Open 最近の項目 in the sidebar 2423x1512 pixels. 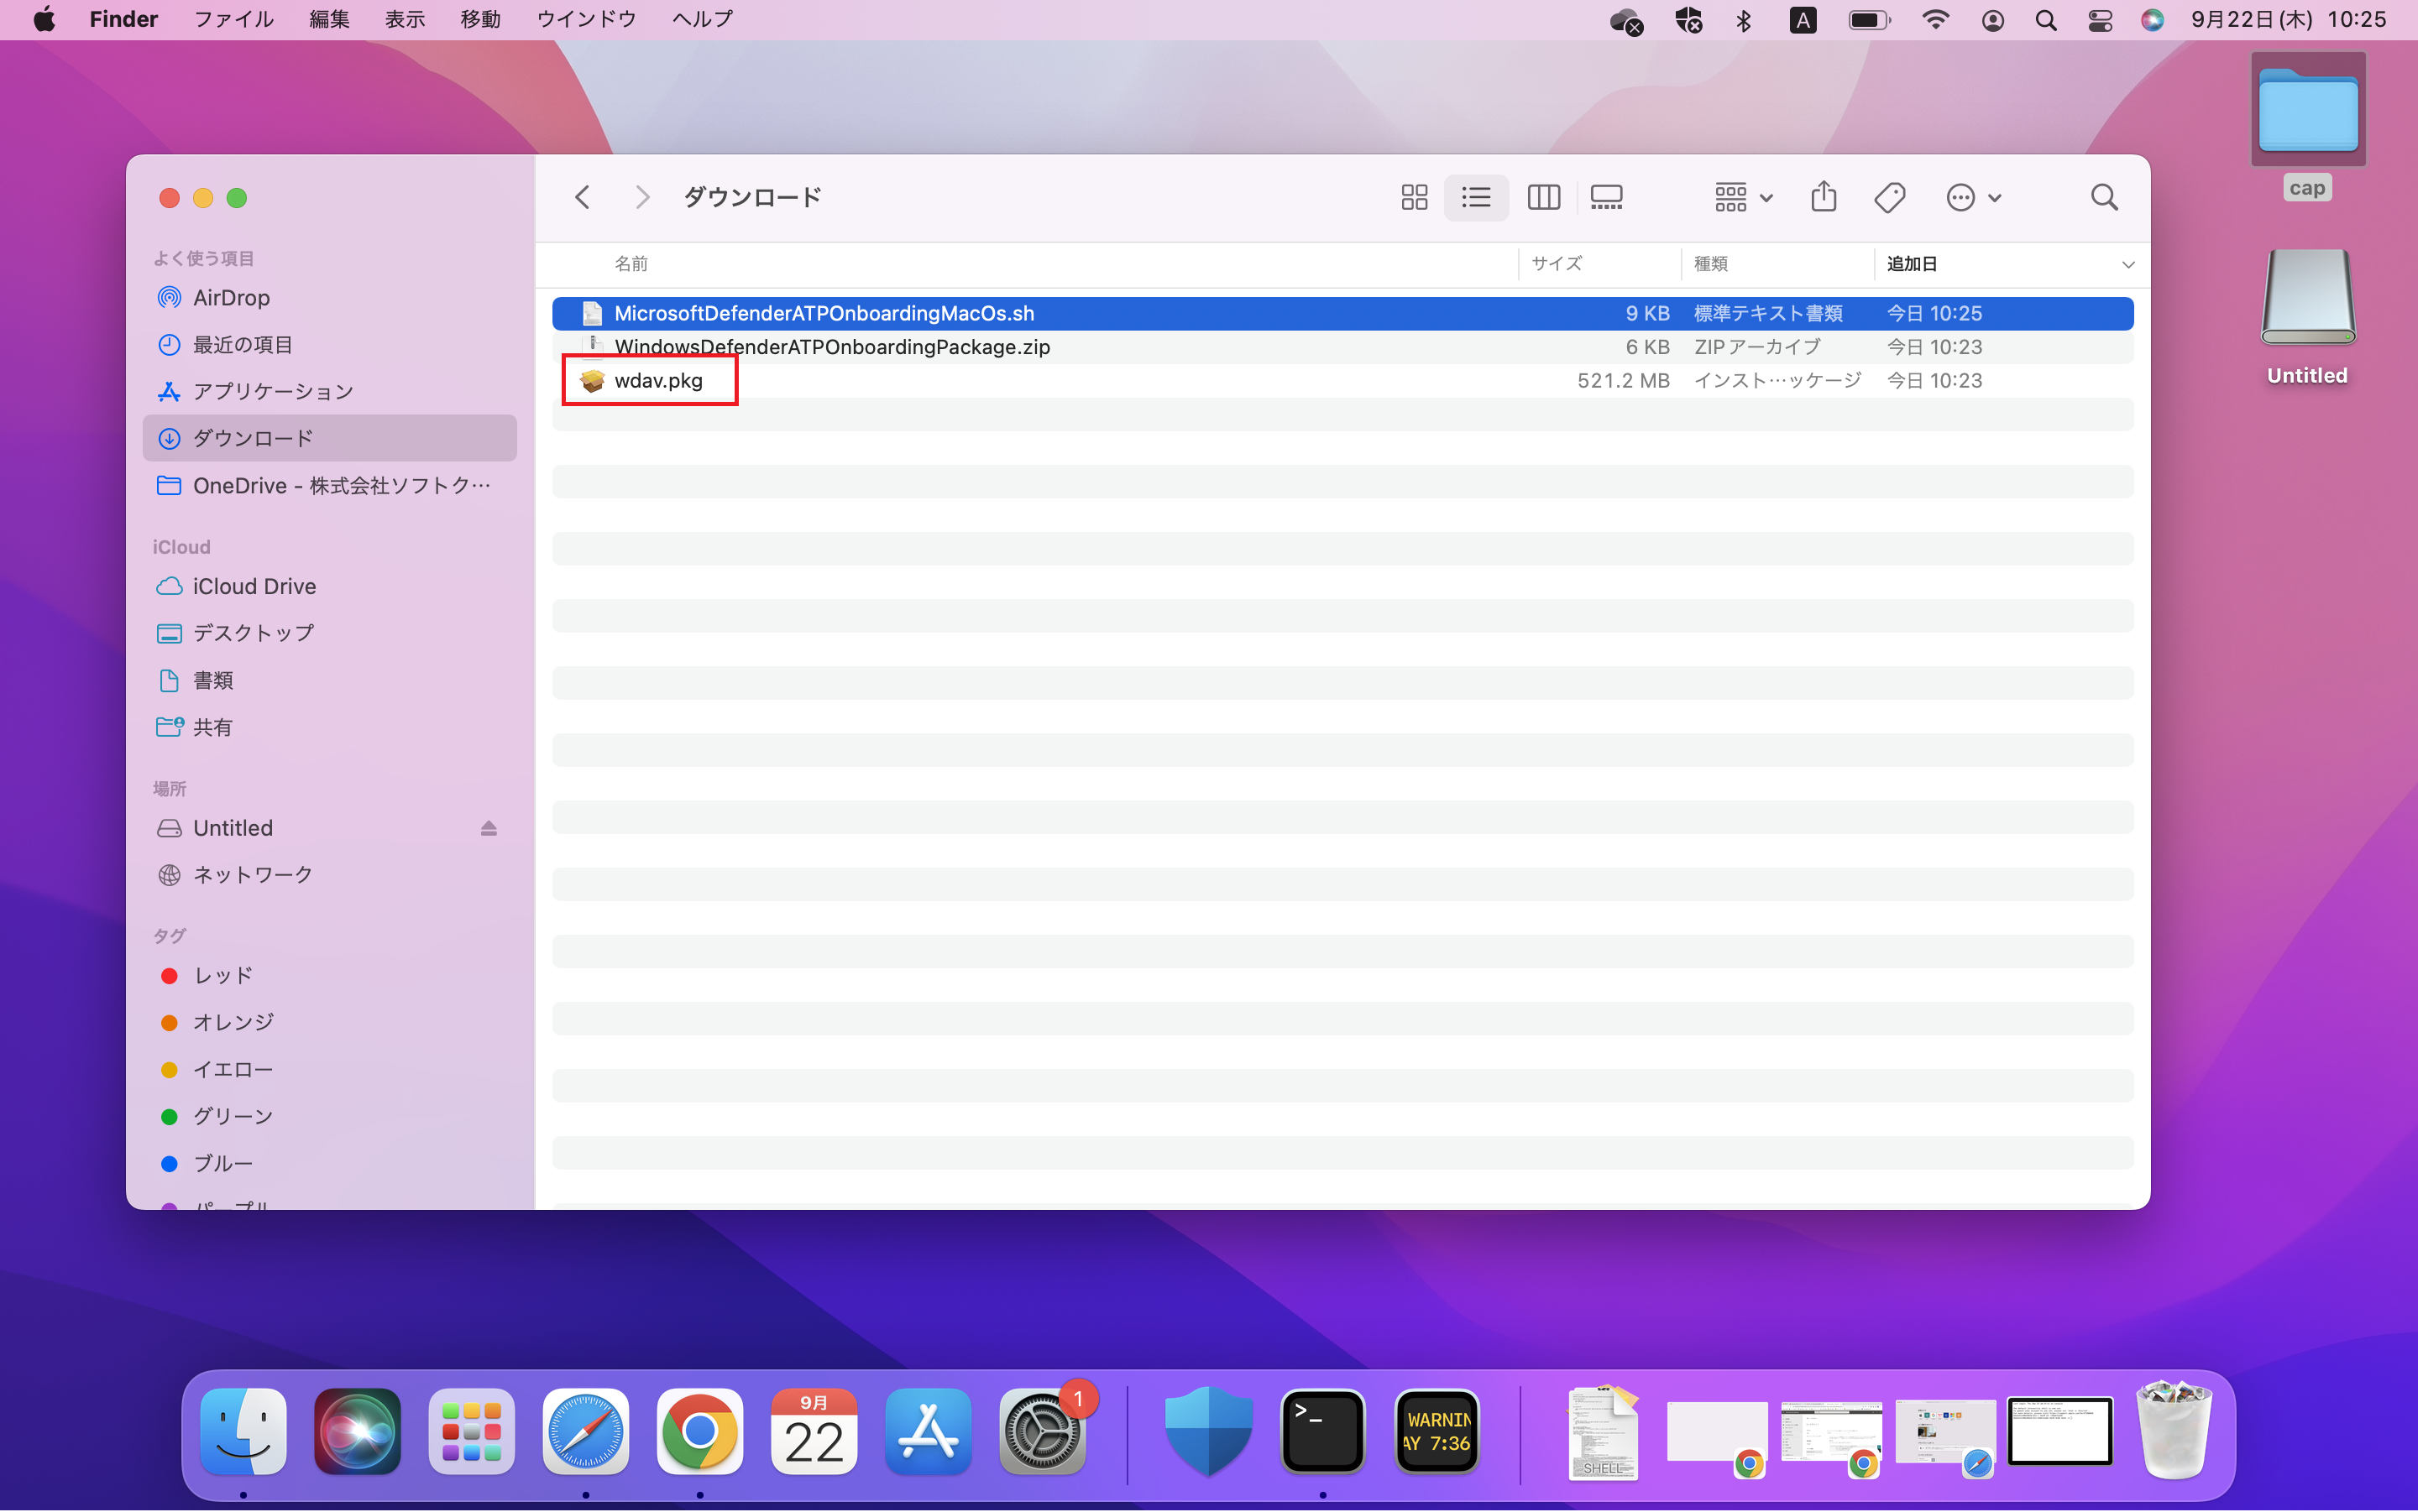pyautogui.click(x=330, y=345)
